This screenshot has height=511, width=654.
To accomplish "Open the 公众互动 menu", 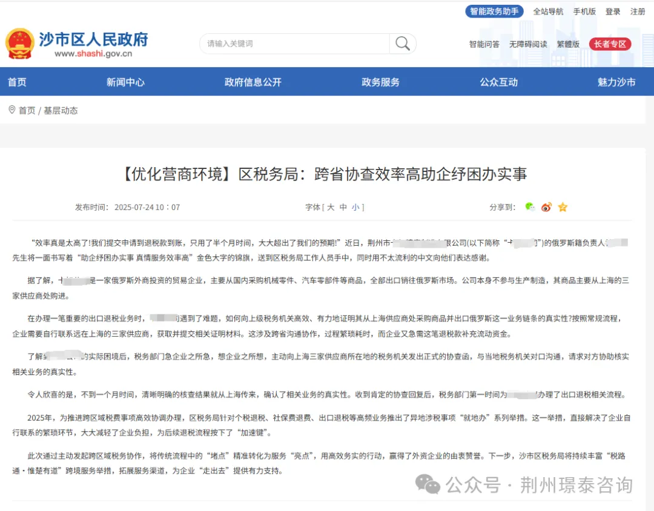I will (498, 82).
